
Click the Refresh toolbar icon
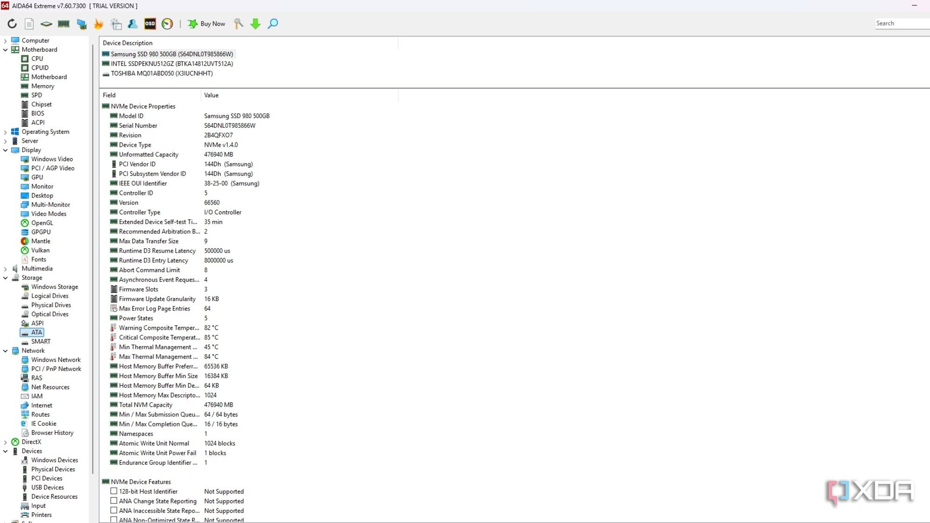[12, 24]
